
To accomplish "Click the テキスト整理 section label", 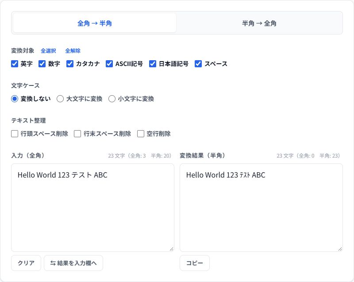I will point(28,120).
